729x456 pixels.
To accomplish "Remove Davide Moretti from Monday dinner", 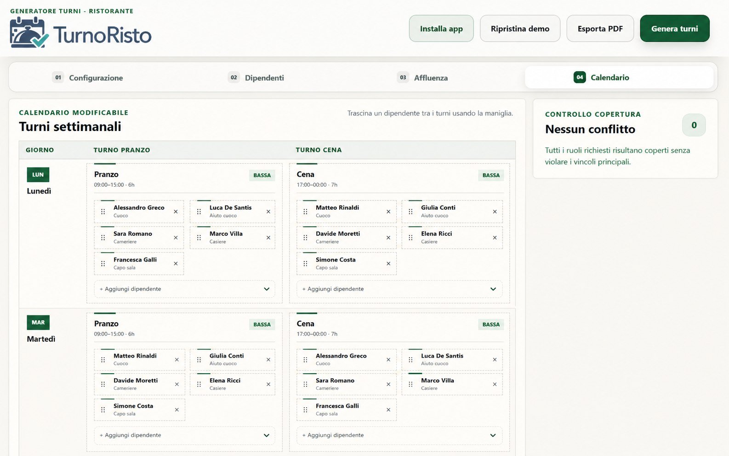I will (388, 238).
